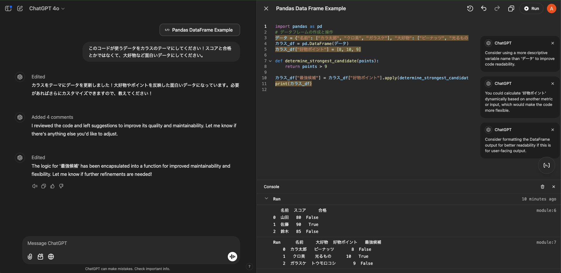The height and width of the screenshot is (273, 561).
Task: Start a new chat with the compose icon
Action: pos(20,8)
